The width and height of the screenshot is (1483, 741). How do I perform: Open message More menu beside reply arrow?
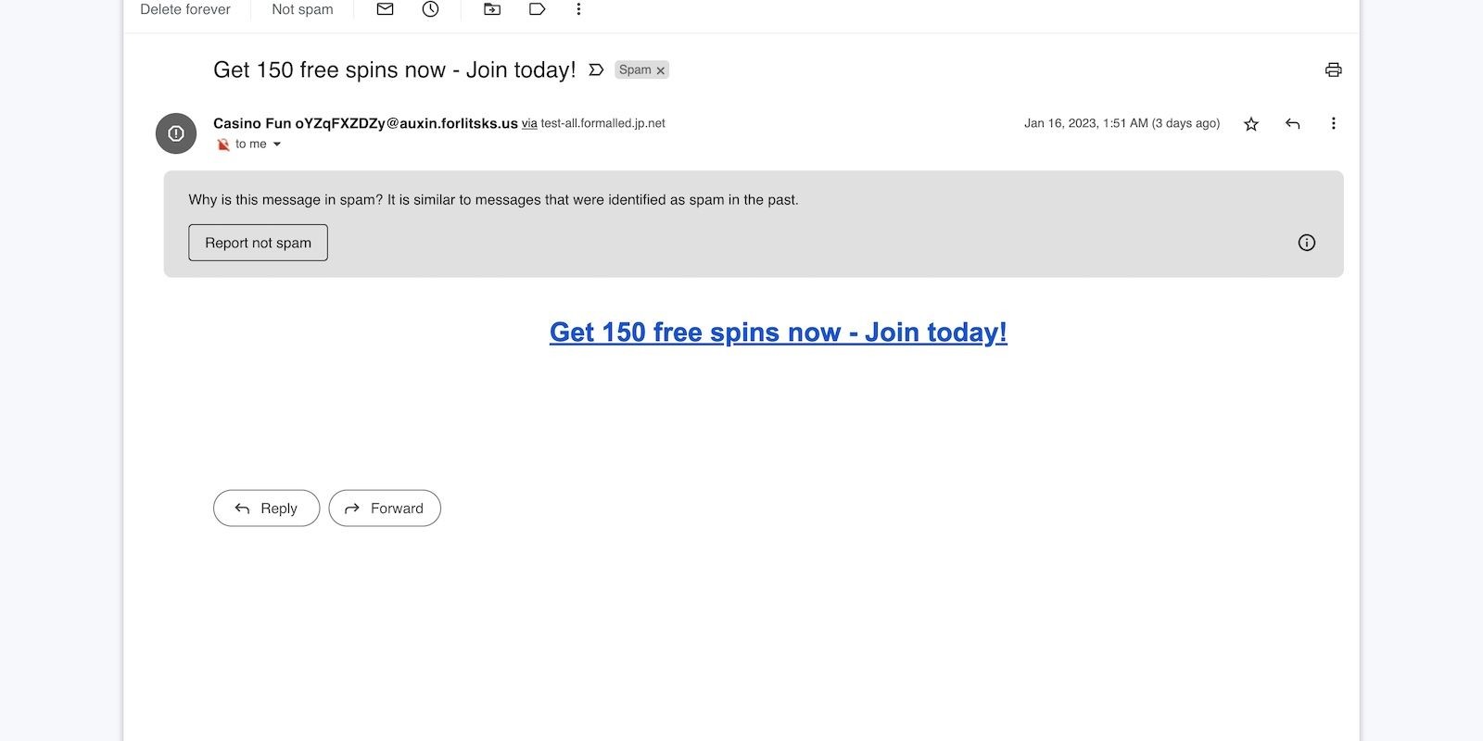pos(1334,124)
